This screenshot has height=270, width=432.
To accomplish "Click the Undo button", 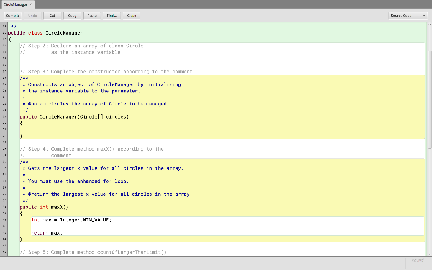I will tap(32, 15).
